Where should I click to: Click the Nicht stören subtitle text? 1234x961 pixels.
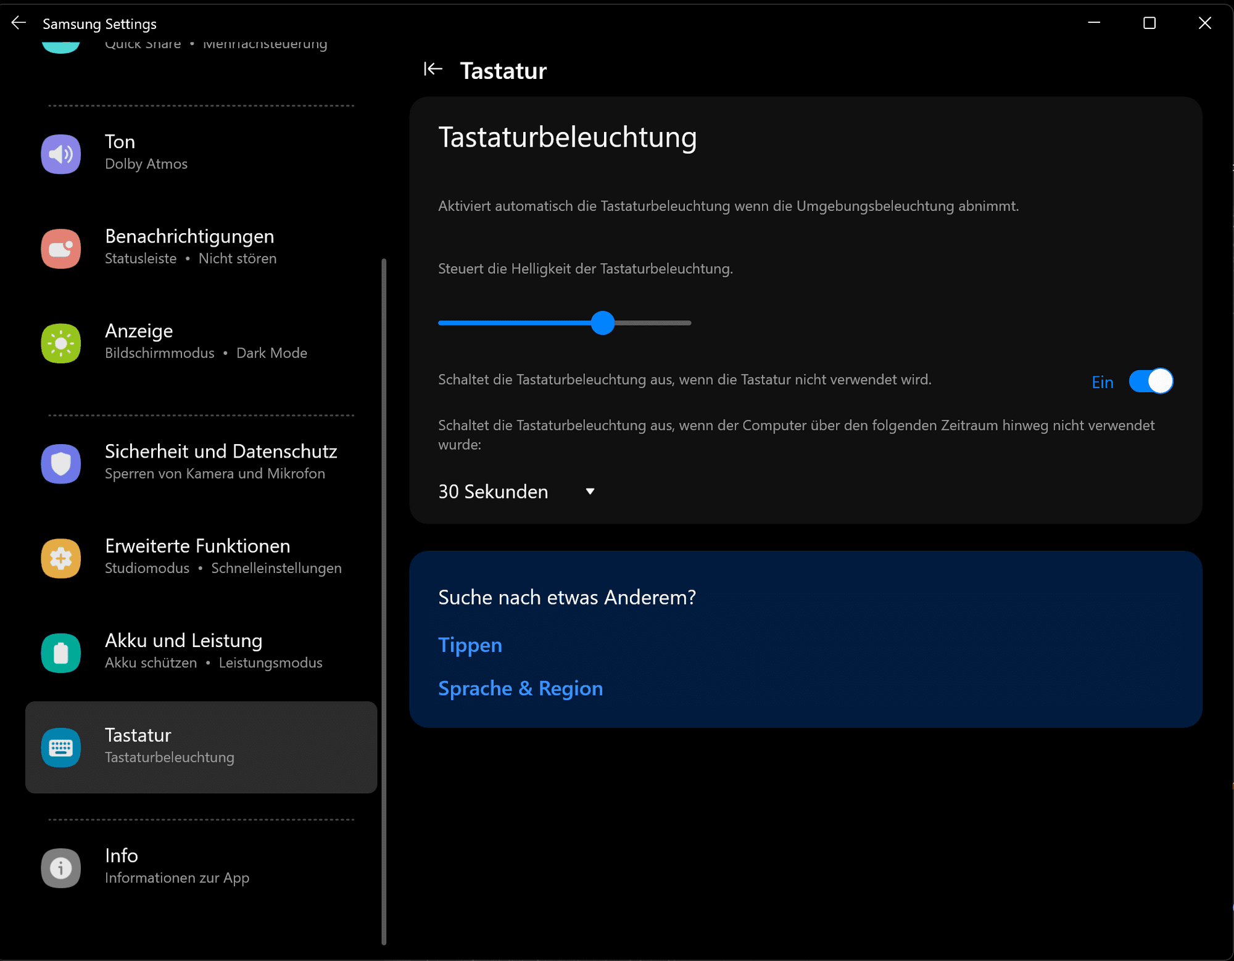(x=238, y=259)
